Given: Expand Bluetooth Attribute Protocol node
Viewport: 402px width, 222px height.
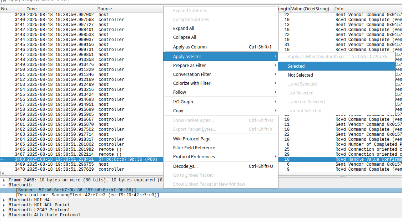Looking at the screenshot, I should [x=4, y=215].
